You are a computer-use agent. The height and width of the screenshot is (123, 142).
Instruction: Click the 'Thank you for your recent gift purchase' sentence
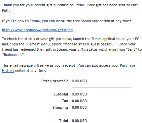click(x=44, y=5)
